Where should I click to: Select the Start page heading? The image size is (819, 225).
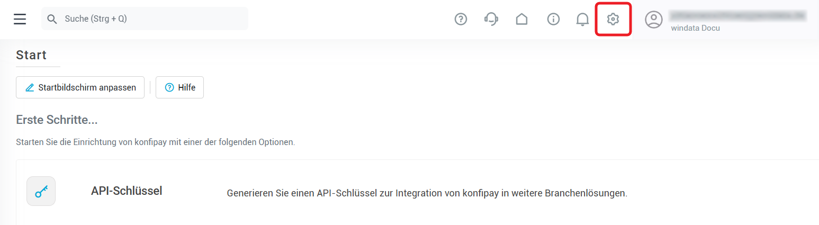[x=31, y=55]
